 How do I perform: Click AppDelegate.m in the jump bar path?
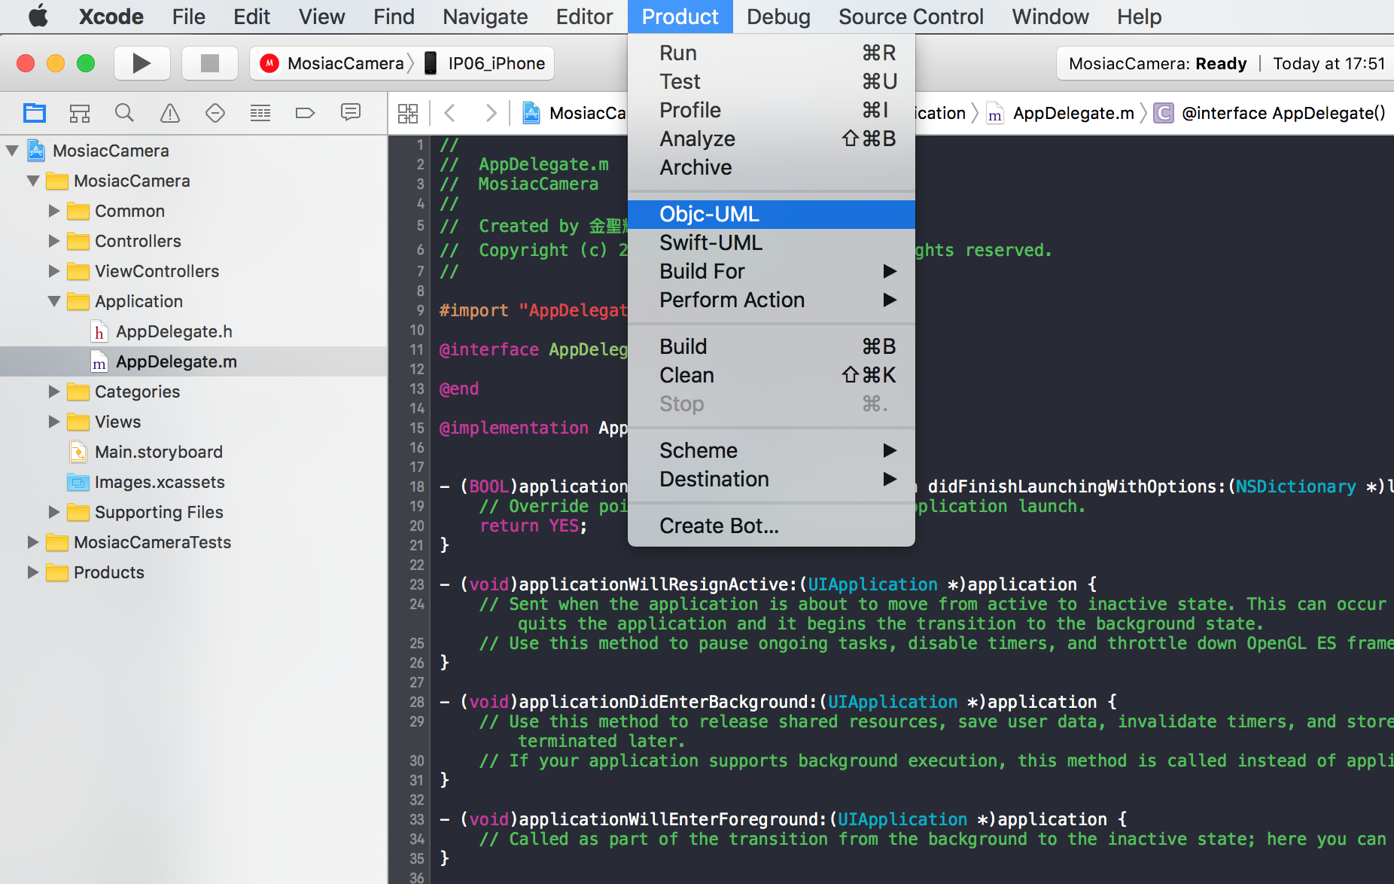1073,114
